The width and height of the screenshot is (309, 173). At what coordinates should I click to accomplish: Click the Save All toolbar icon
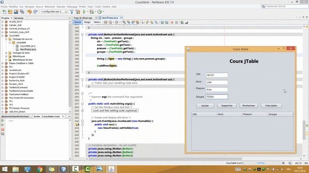(x=22, y=12)
